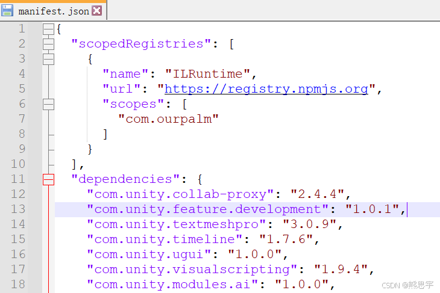Click the "1.7.6" version value
This screenshot has height=293, width=440.
coord(286,239)
